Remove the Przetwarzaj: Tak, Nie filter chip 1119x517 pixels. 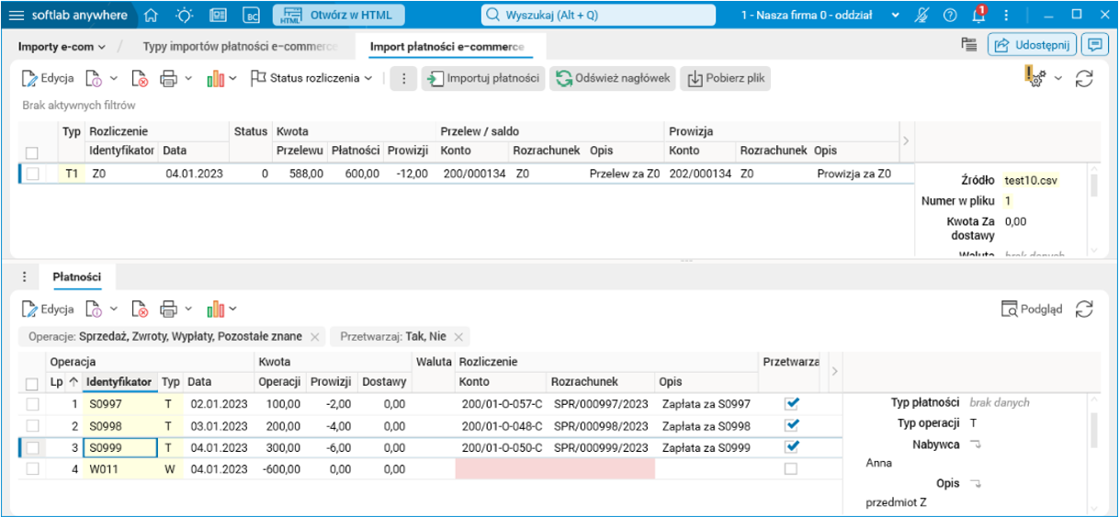(458, 337)
